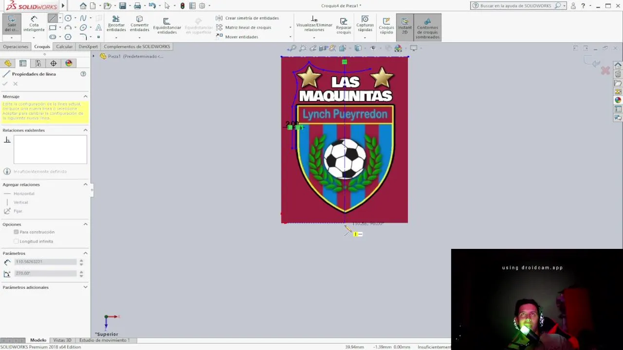The image size is (623, 350).
Task: Toggle the Para construcción checkbox
Action: [16, 232]
